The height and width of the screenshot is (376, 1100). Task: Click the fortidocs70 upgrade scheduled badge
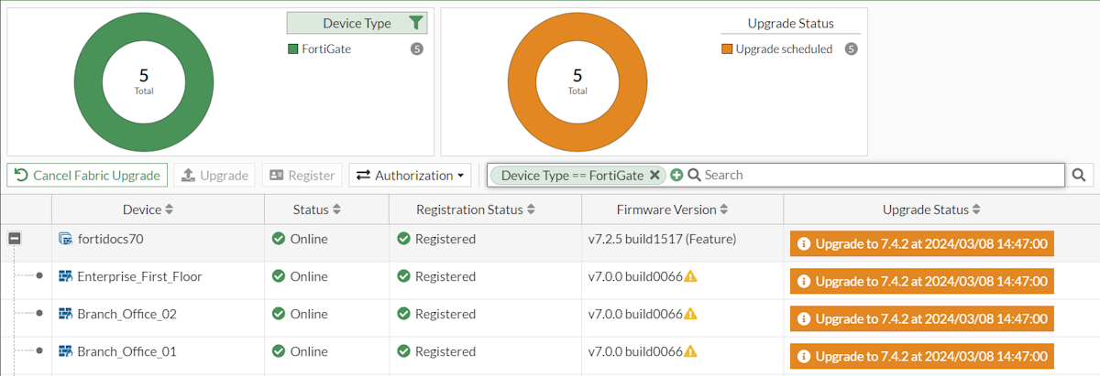[x=922, y=243]
